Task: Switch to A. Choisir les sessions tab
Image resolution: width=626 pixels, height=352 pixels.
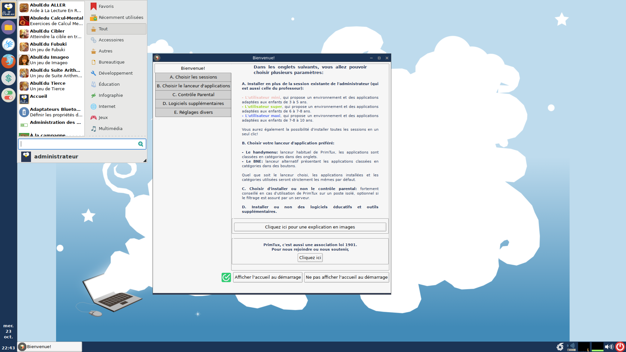Action: tap(193, 77)
